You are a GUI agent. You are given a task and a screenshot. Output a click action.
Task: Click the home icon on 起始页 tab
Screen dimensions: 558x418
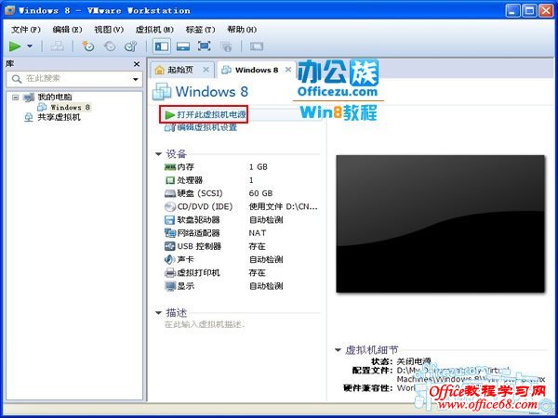click(159, 70)
